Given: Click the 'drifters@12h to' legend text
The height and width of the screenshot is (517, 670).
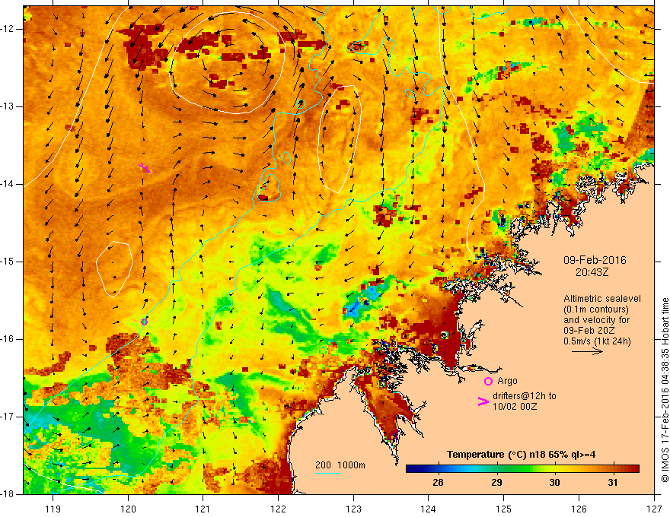Looking at the screenshot, I should (x=525, y=396).
